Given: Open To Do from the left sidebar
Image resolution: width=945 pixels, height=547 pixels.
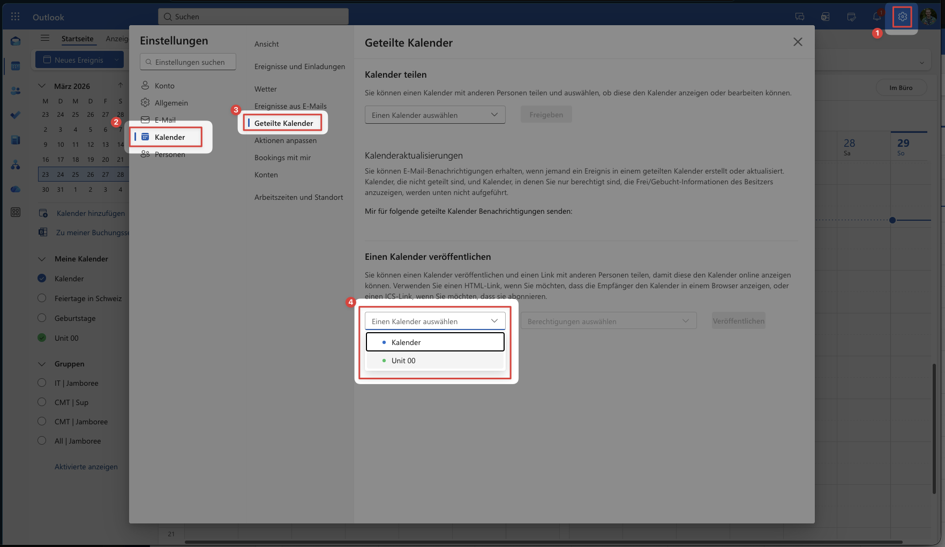Looking at the screenshot, I should (15, 114).
